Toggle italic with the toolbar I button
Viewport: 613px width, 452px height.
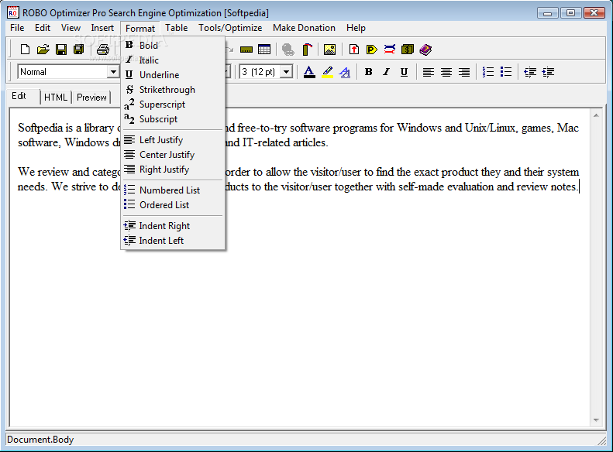pos(386,72)
